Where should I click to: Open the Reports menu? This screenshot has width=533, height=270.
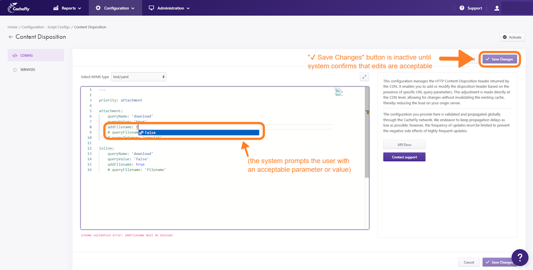coord(67,8)
